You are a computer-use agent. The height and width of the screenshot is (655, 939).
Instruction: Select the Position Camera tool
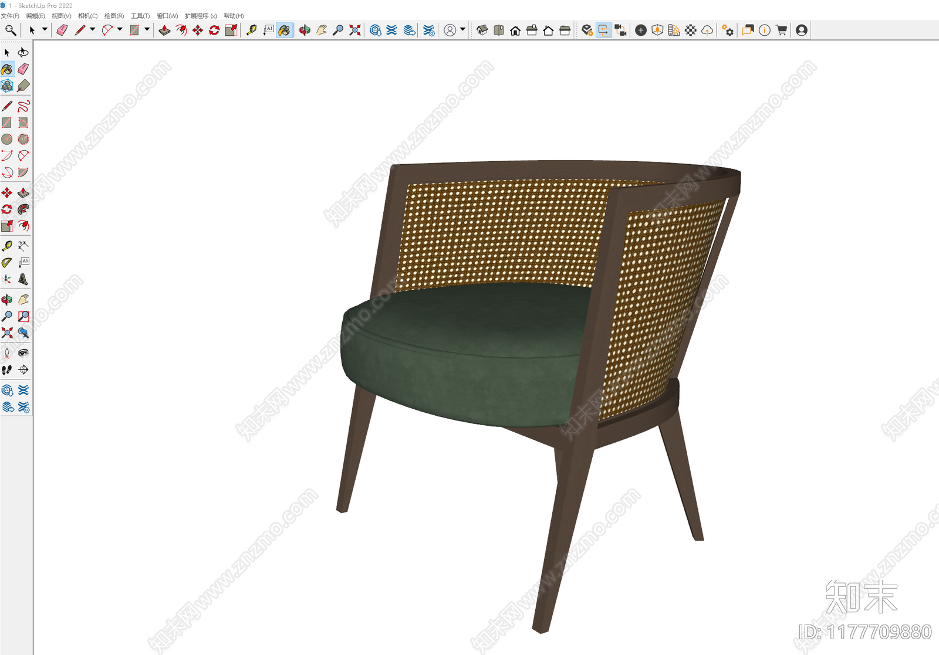pos(7,352)
